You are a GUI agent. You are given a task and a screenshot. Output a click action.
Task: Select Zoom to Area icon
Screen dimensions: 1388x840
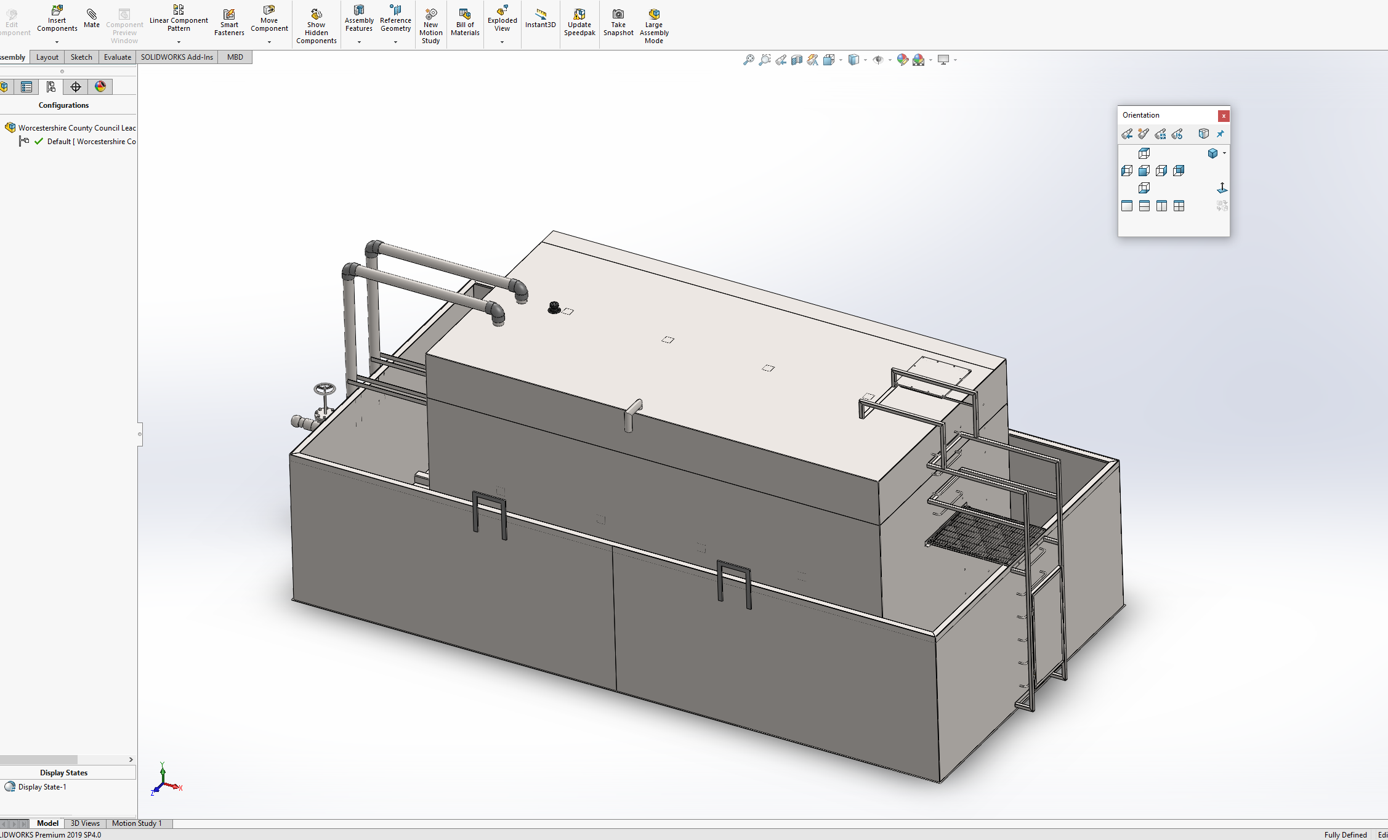764,60
